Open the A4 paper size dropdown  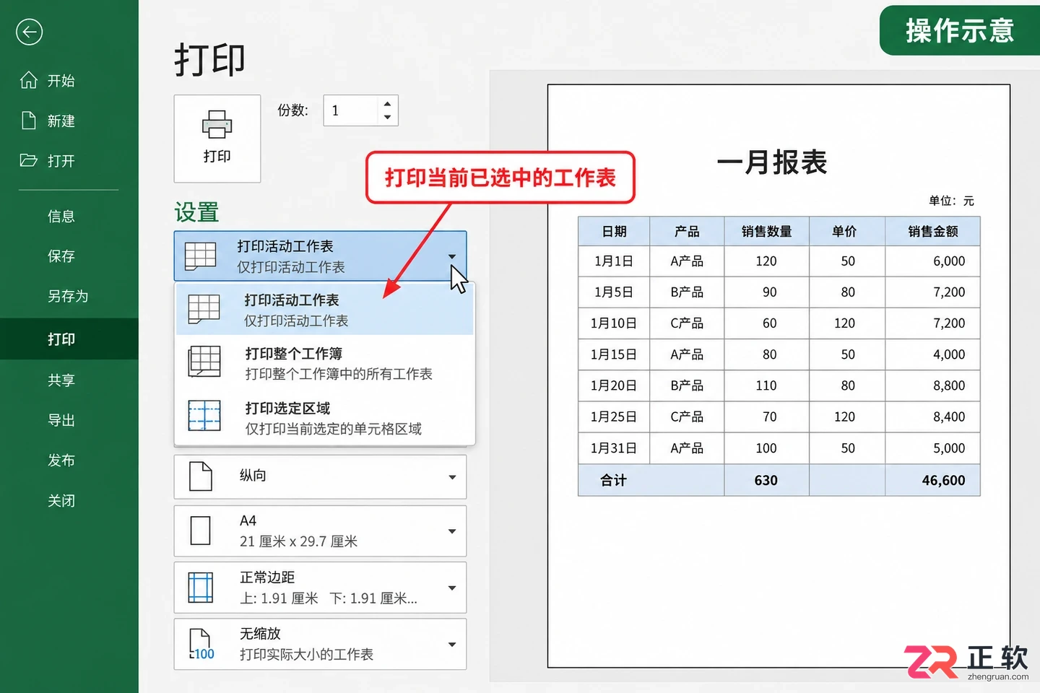coord(452,531)
